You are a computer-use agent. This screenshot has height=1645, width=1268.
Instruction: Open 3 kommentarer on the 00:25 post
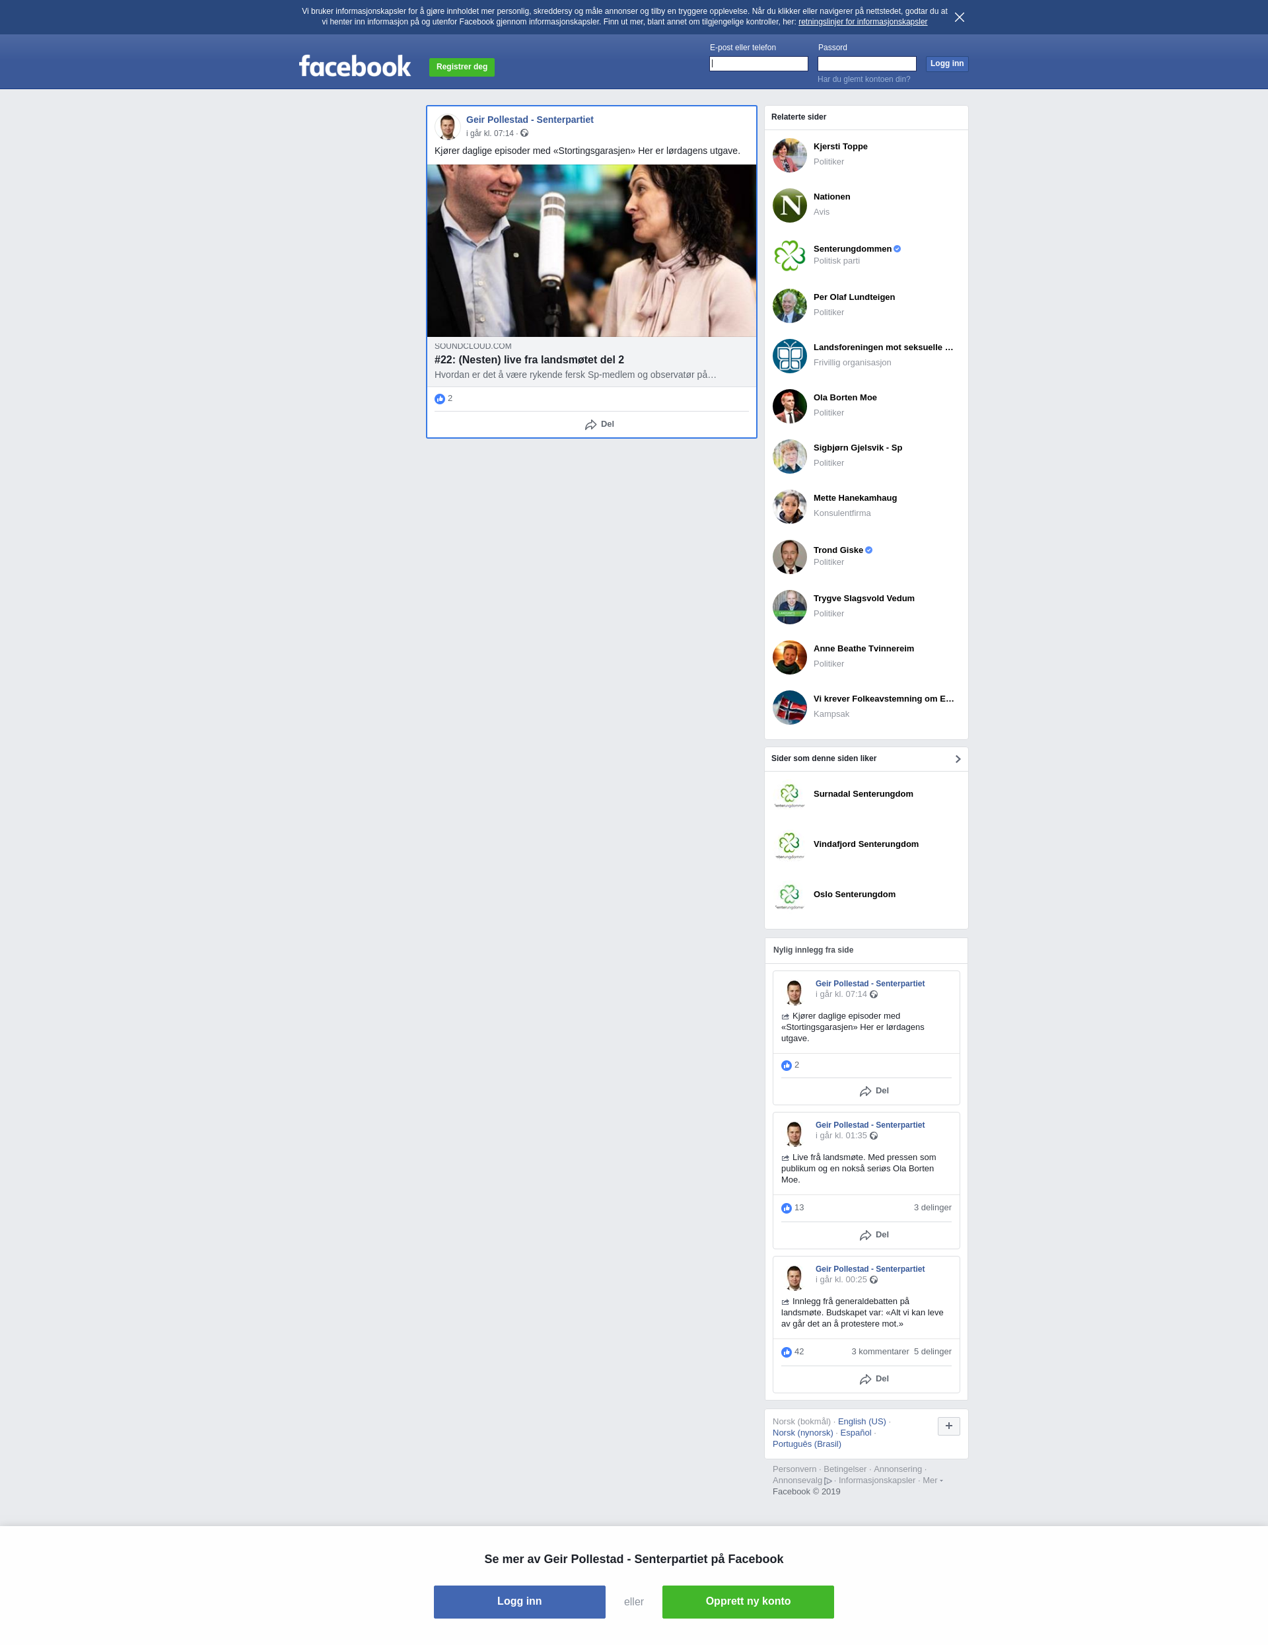[880, 1351]
